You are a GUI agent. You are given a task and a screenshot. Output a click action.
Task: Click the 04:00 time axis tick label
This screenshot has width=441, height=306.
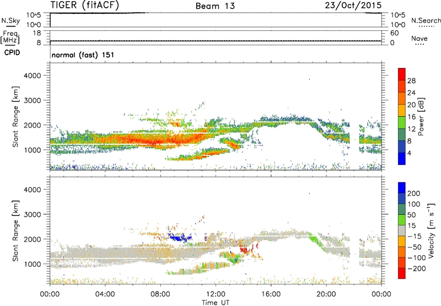(105, 294)
